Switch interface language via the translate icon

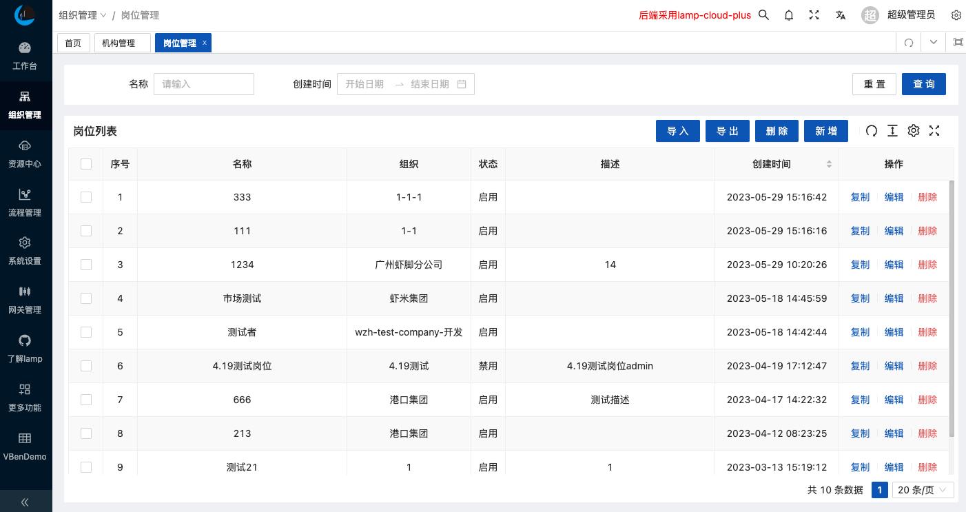841,14
